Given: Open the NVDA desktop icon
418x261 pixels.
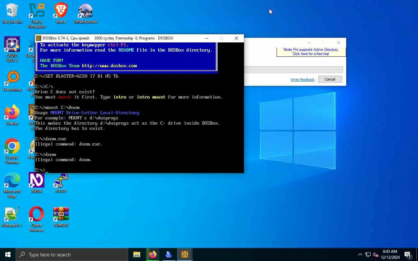Looking at the screenshot, I should (37, 183).
